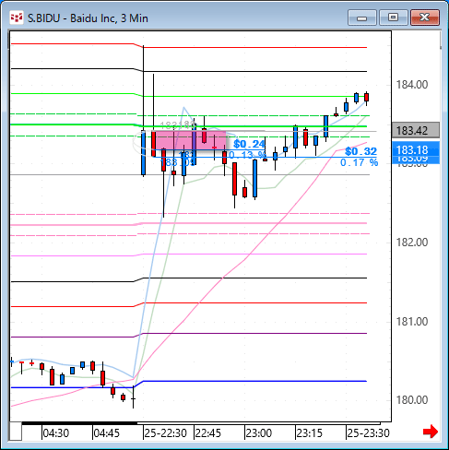
Task: Click the 0.13 % percentage label
Action: (x=247, y=155)
